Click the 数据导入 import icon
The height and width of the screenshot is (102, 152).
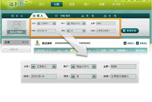coord(125,43)
